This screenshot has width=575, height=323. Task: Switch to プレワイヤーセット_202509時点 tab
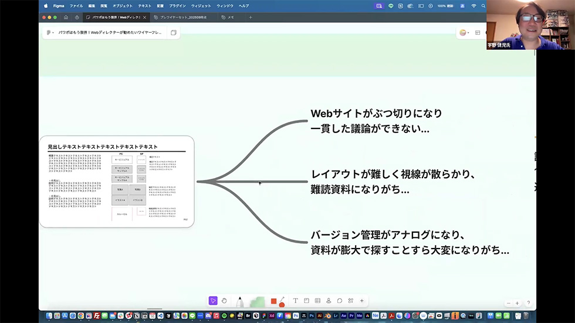click(x=181, y=17)
